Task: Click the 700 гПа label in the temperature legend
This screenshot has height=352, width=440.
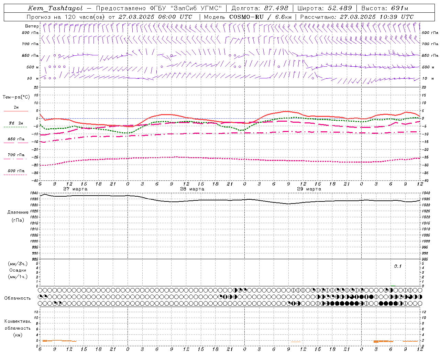Action: [x=16, y=155]
